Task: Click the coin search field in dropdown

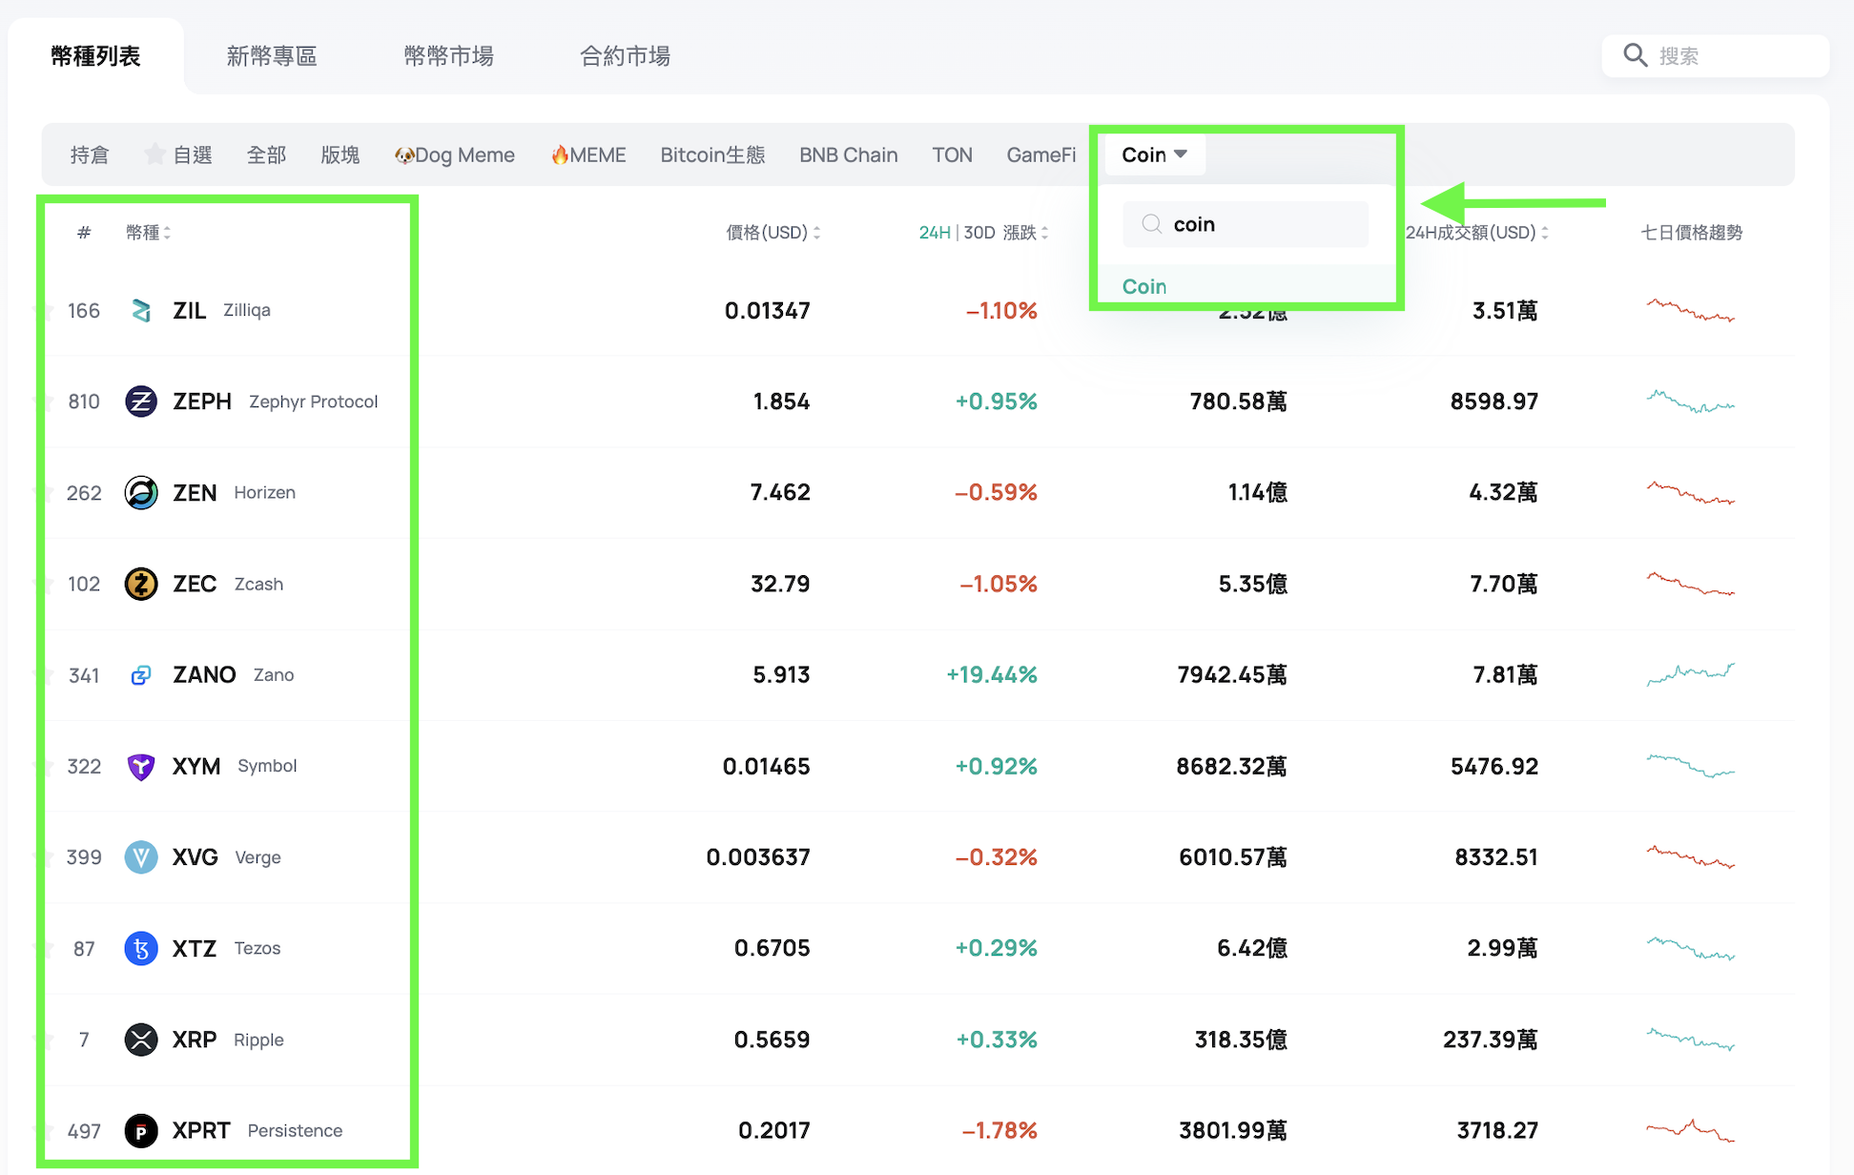Action: coord(1246,224)
